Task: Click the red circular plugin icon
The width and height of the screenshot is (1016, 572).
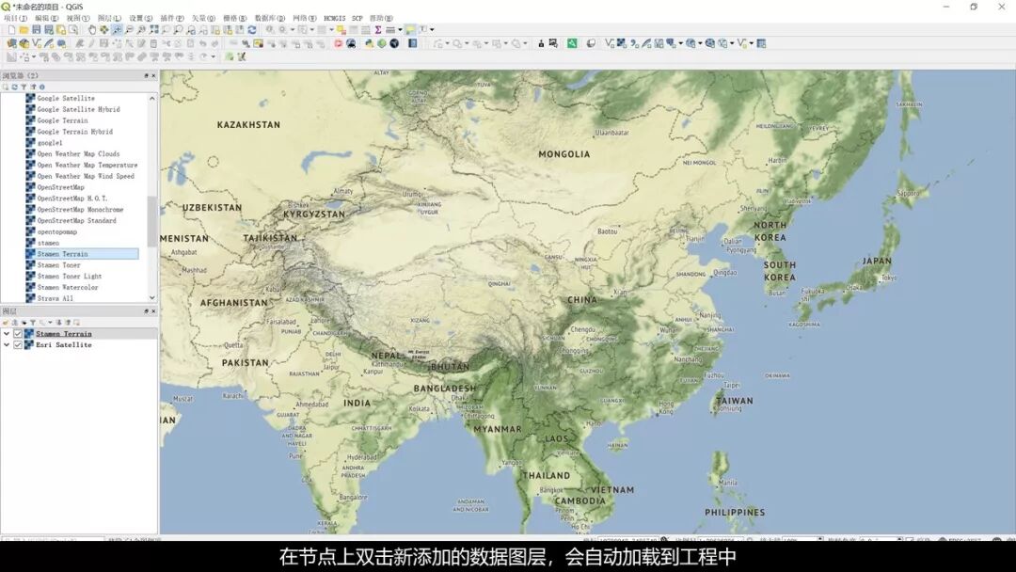Action: pyautogui.click(x=339, y=43)
